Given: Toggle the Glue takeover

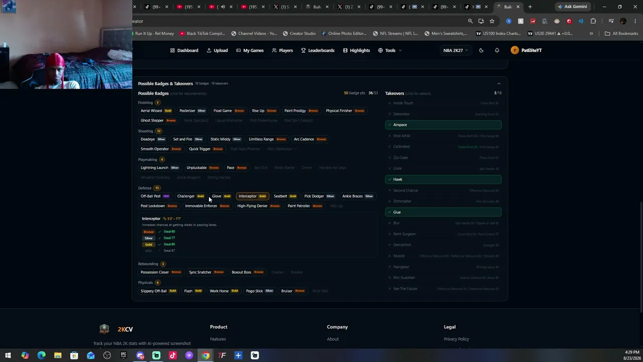Looking at the screenshot, I should 443,212.
